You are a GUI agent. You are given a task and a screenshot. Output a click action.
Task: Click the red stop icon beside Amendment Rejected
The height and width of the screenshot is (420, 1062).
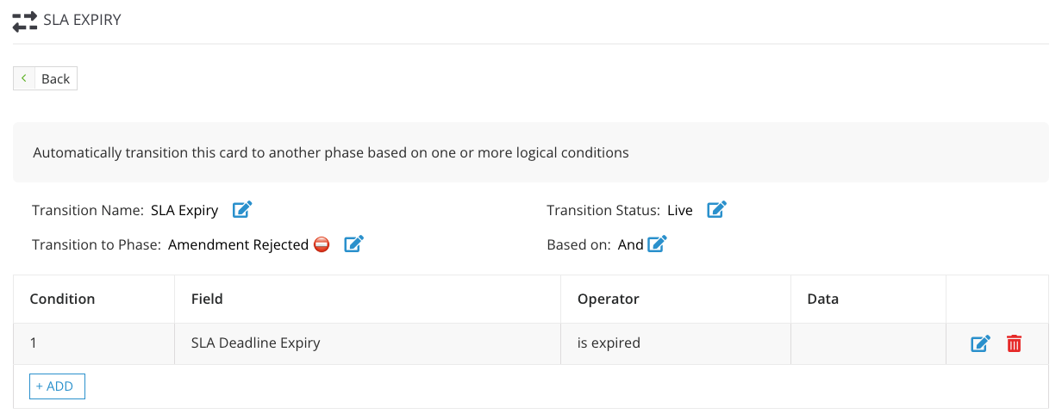322,244
